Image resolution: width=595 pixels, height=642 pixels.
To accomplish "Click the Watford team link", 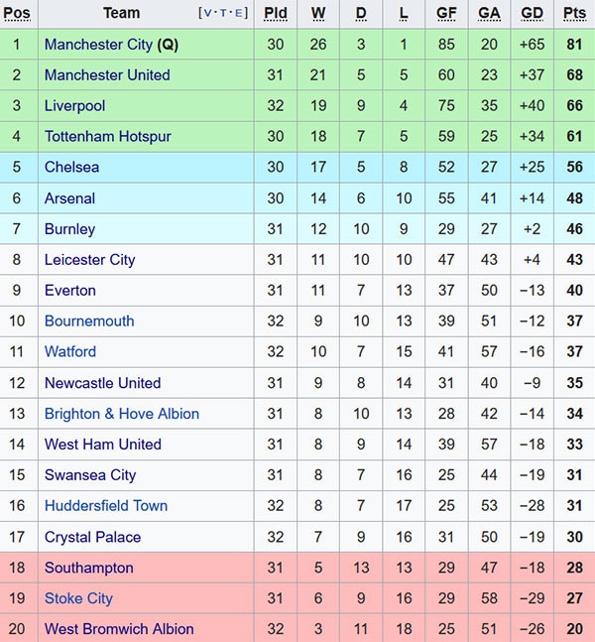I will pos(70,352).
